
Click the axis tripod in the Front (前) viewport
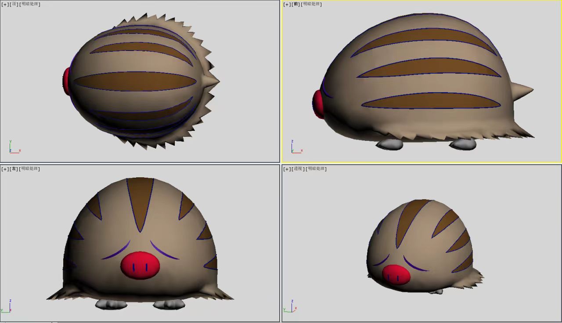point(296,147)
